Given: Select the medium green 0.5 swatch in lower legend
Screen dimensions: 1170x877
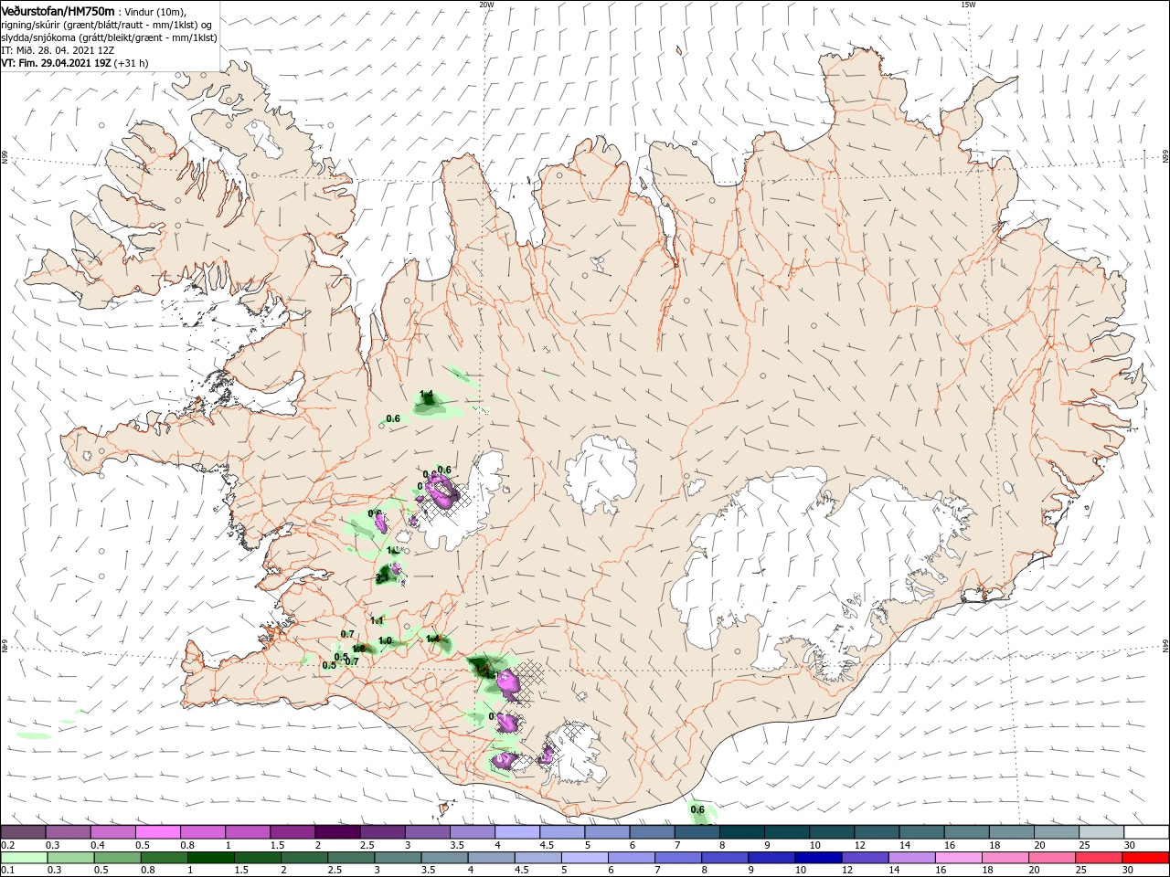Looking at the screenshot, I should coord(117,858).
